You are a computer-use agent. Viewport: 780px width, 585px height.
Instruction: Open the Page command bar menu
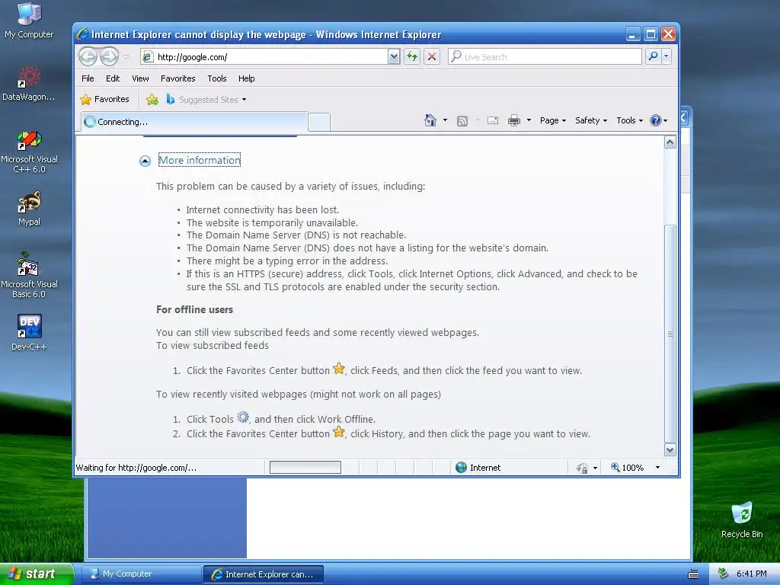[553, 120]
